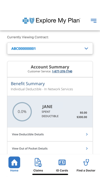Screen dimensions: 100x177
Task: Tap the Home house icon
Action: pos(14,162)
